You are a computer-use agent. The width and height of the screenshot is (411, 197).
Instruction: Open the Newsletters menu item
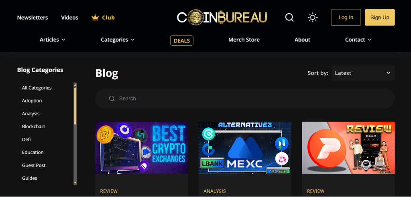coord(33,18)
